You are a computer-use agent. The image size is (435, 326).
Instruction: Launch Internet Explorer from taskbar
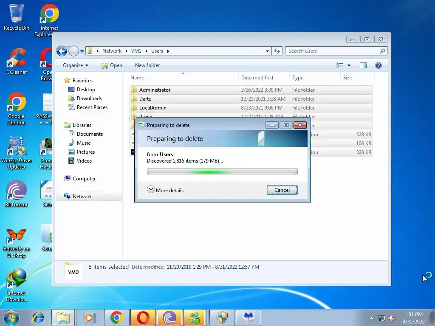click(x=38, y=318)
